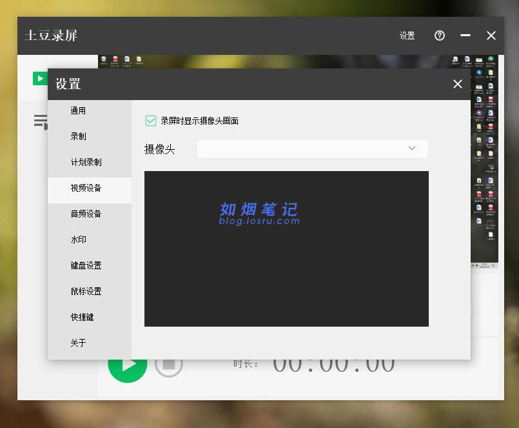Start recording with the green play button

128,370
